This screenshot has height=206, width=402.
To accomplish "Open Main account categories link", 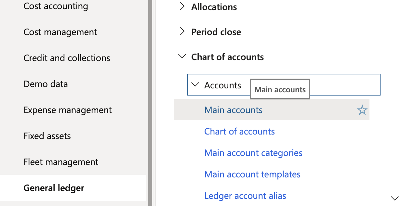I will (253, 153).
